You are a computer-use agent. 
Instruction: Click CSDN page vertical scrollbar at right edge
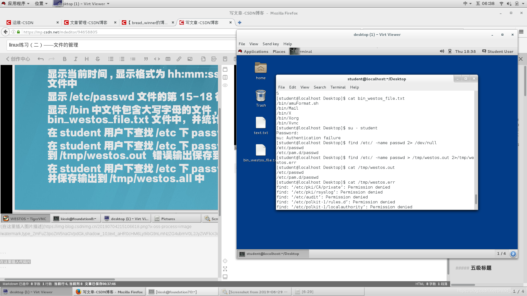pos(525,81)
